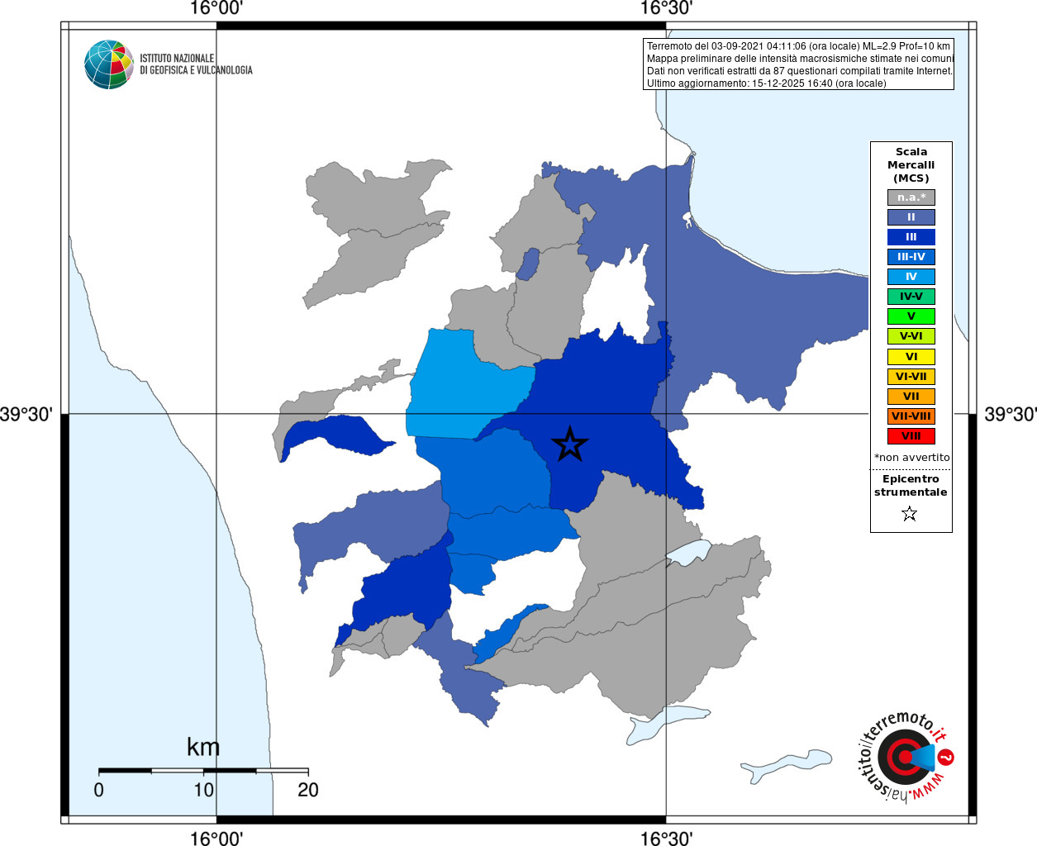Select the V-VI legend swatch

[x=911, y=336]
